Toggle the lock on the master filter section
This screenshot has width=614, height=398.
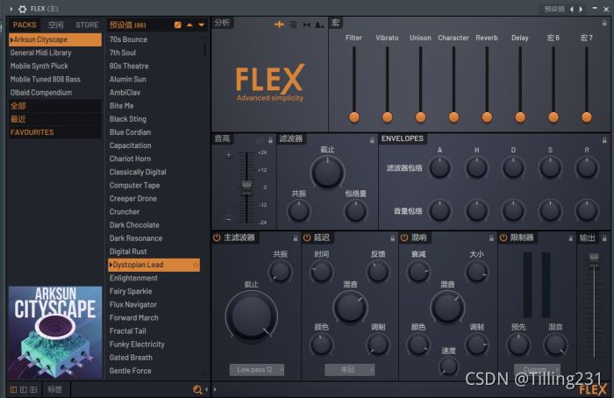296,238
